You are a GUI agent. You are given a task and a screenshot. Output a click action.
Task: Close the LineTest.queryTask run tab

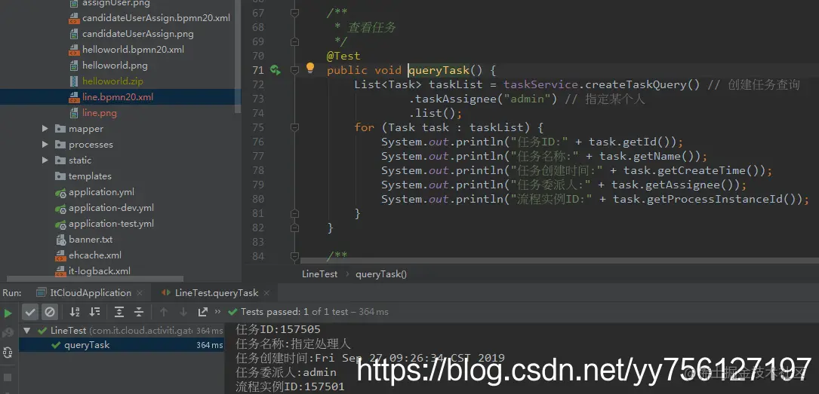point(266,293)
